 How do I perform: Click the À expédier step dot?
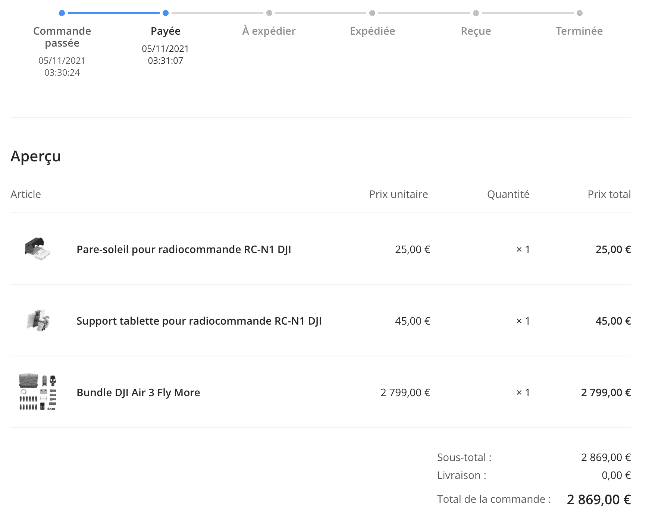pos(269,13)
